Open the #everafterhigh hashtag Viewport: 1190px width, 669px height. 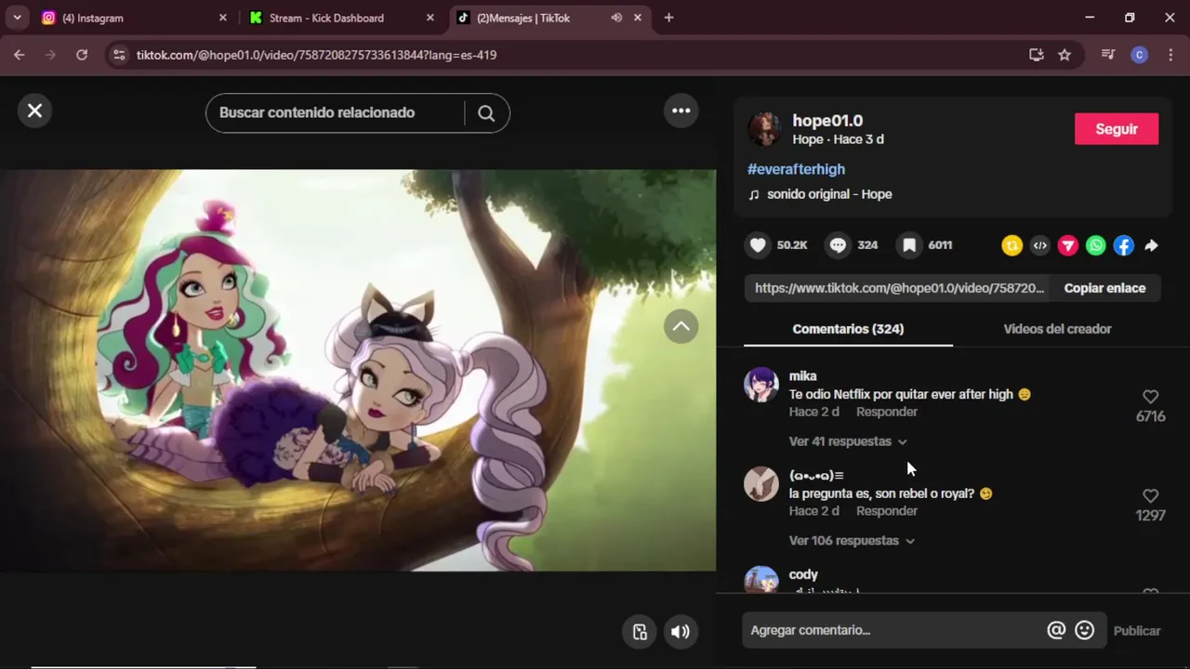pyautogui.click(x=796, y=169)
